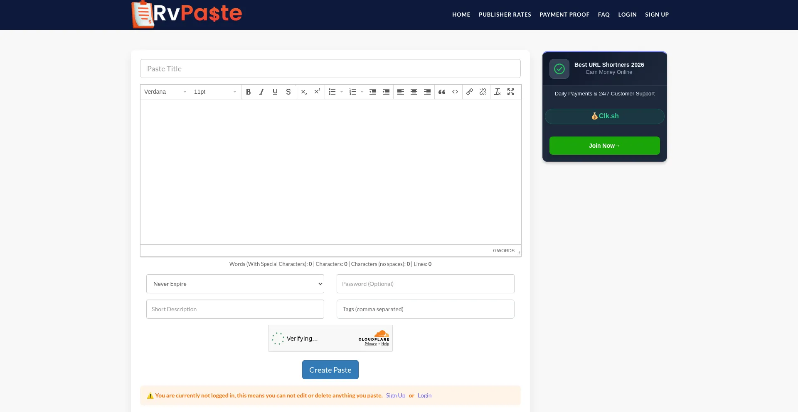Toggle strikethrough formatting
Image resolution: width=798 pixels, height=412 pixels.
(x=288, y=92)
